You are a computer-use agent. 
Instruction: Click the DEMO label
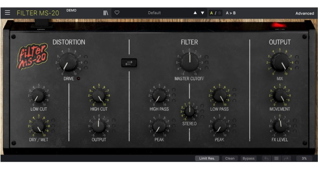(71, 10)
